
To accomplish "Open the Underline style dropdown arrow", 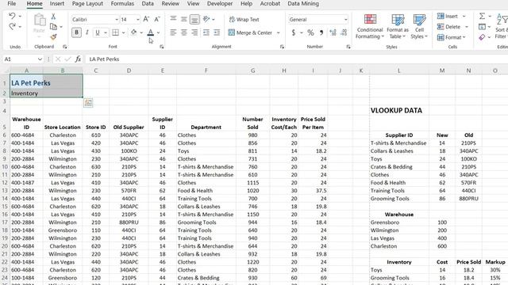I will click(x=106, y=32).
